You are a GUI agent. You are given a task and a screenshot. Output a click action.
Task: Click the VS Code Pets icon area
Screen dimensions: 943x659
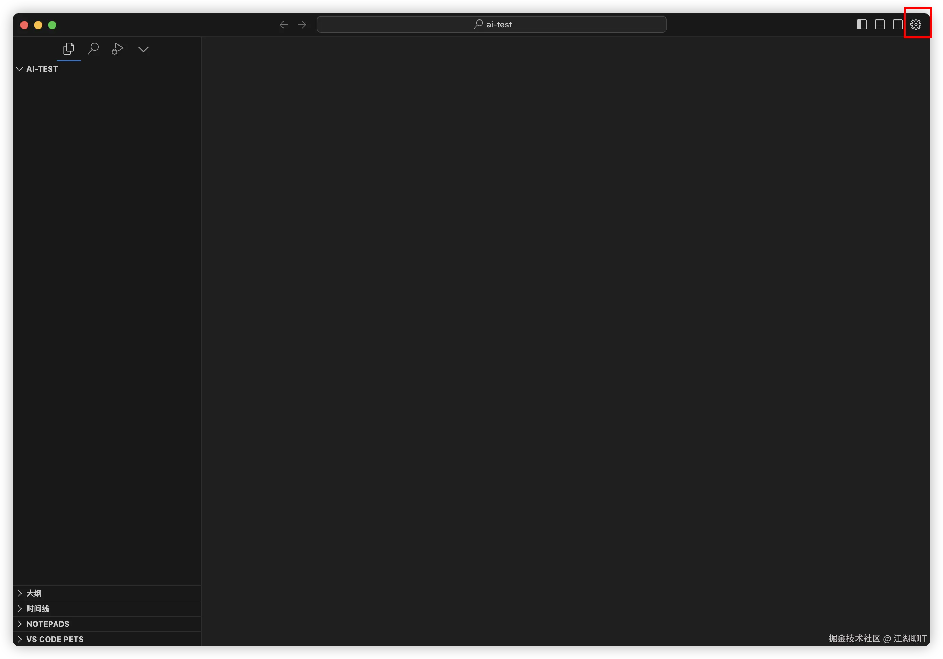[55, 639]
